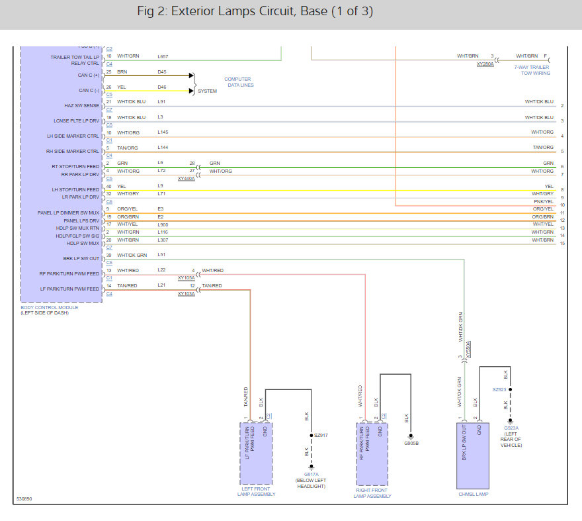Image resolution: width=582 pixels, height=521 pixels.
Task: Open the RIGHT FRONT LAMP ASSEMBLY label
Action: [372, 493]
